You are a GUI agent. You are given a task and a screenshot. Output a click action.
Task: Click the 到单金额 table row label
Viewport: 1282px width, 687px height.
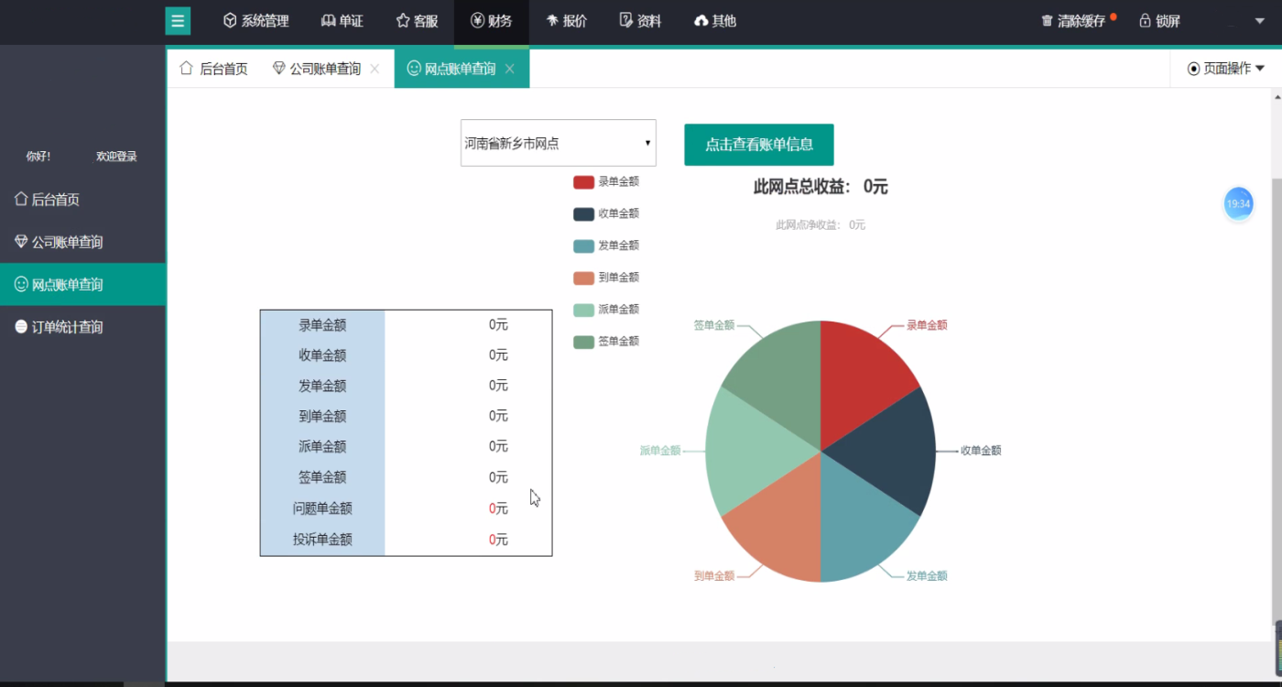[322, 416]
